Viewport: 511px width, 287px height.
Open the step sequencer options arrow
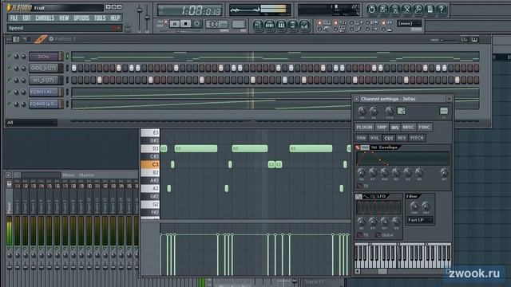tap(9, 39)
